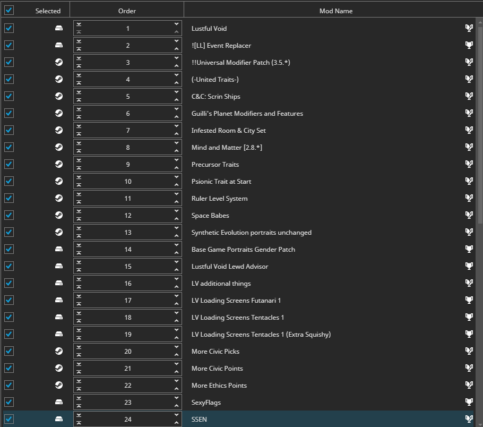Move LV additional things to top of order
The image size is (483, 427).
pos(79,287)
